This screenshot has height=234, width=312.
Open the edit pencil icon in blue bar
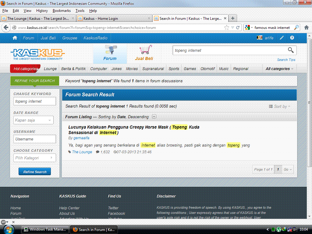click(x=282, y=38)
